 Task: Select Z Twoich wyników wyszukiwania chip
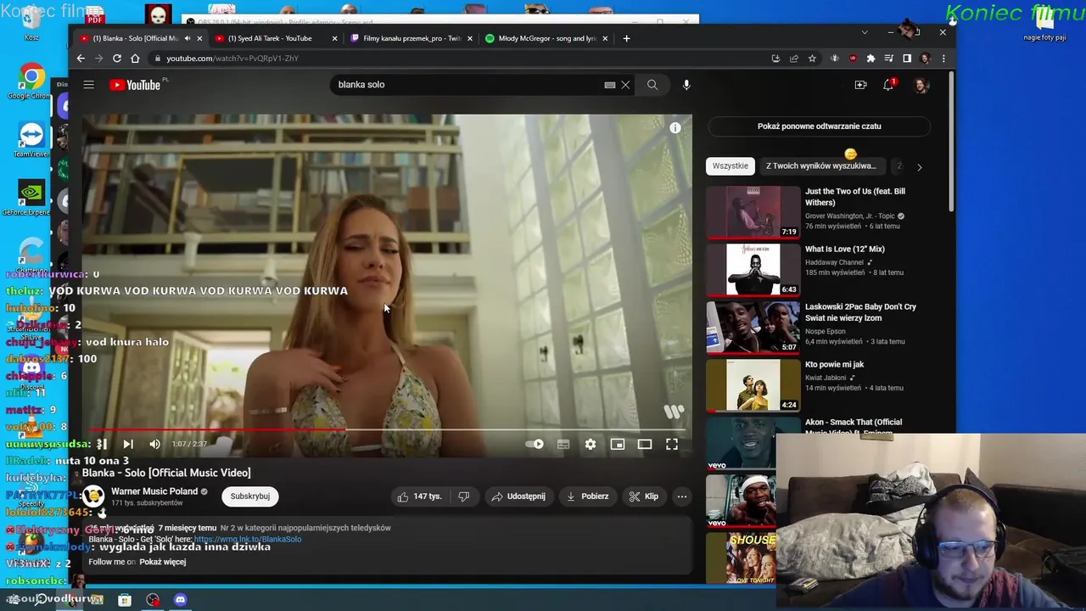tap(820, 166)
